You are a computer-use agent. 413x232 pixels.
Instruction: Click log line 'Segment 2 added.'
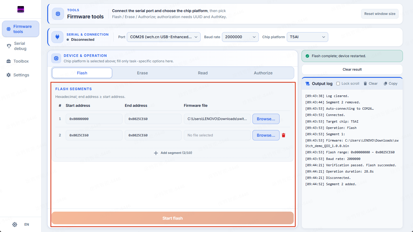pos(331,184)
